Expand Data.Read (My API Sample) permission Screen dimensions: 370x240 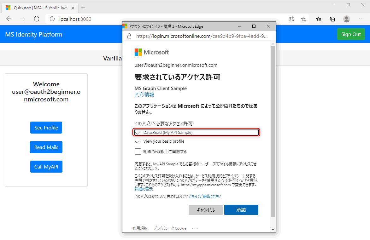tap(196, 132)
